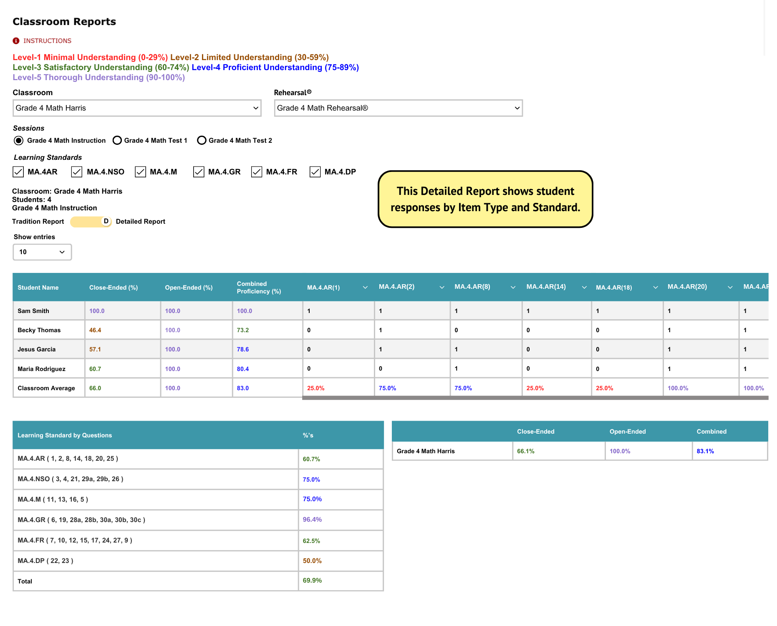Click the red info icon beside INSTRUCTIONS

pos(15,40)
